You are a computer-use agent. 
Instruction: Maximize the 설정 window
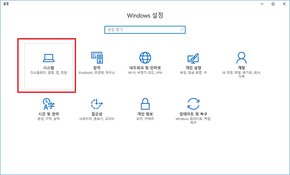273,4
